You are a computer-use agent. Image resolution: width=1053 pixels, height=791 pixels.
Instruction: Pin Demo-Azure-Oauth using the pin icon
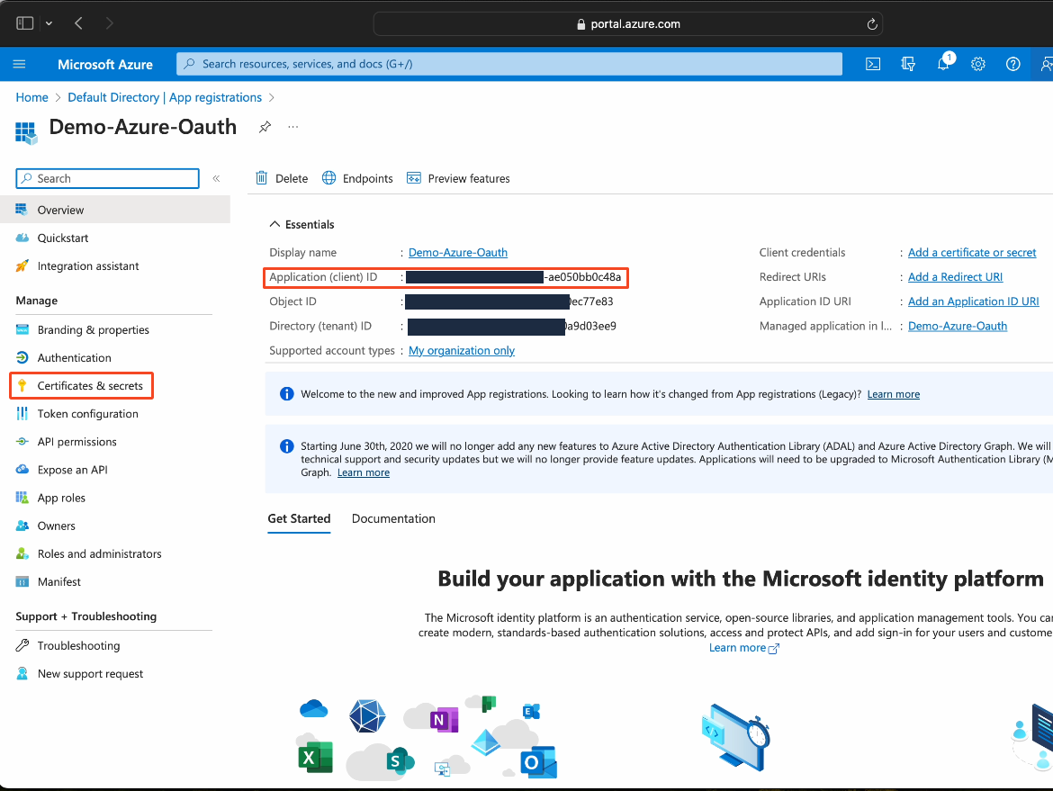coord(265,127)
